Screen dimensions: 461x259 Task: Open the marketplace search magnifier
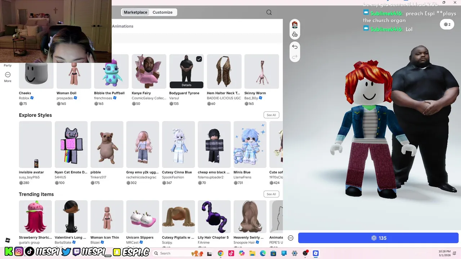click(x=269, y=12)
